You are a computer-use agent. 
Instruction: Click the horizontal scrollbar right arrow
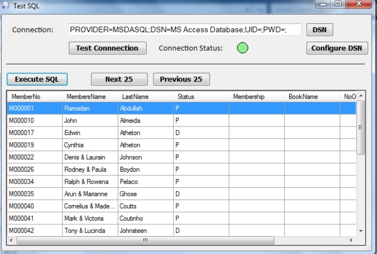(352, 240)
